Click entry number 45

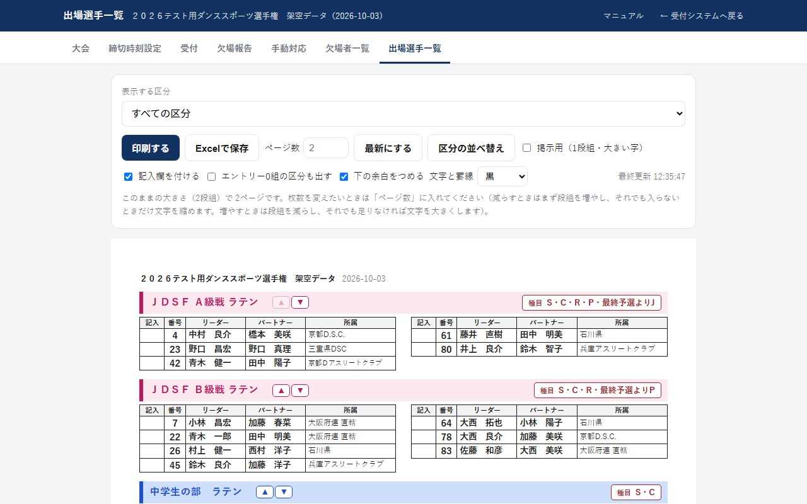click(175, 465)
